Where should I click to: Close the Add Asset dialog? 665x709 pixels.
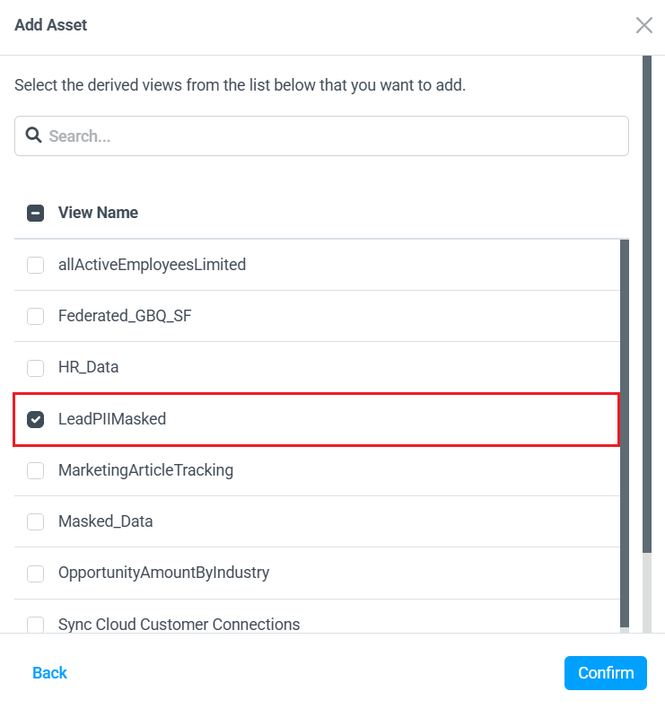click(x=643, y=25)
